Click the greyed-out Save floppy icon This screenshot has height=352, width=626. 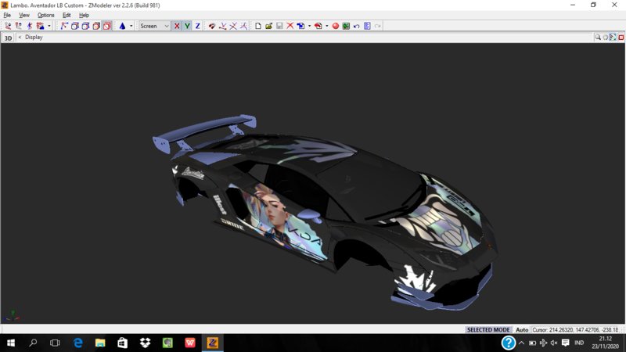279,26
